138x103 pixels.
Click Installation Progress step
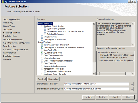(11, 56)
